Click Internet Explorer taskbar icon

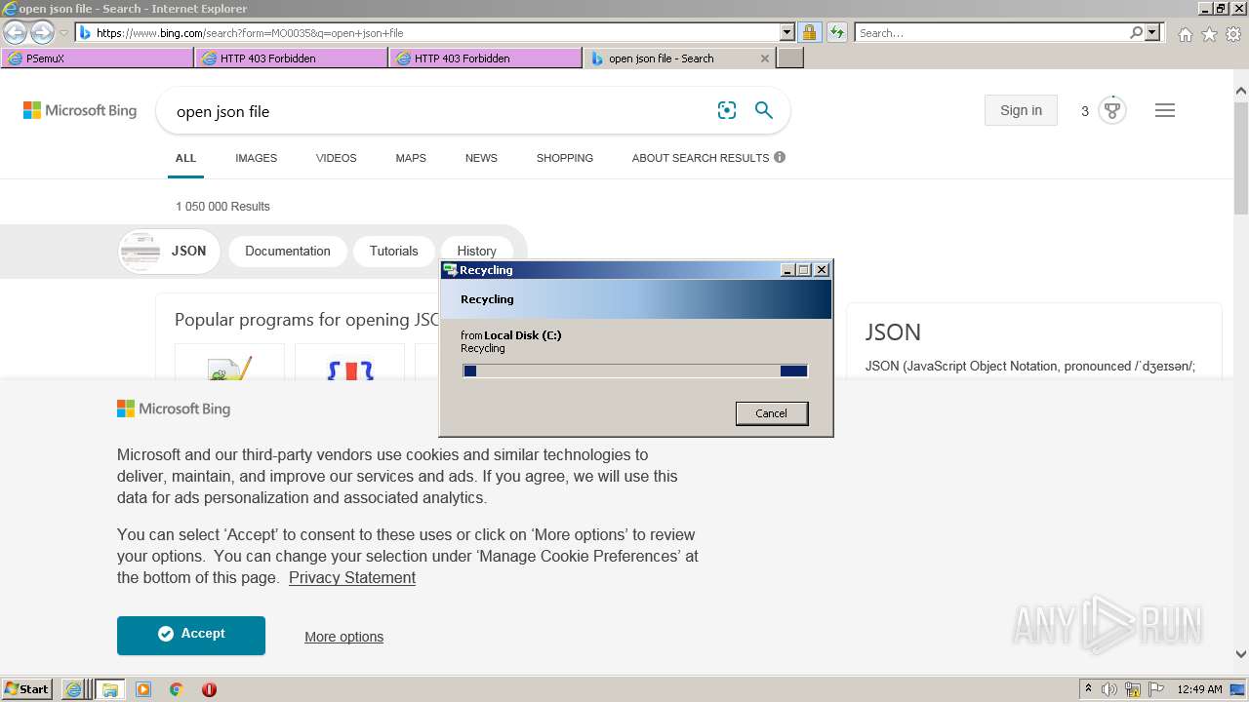73,689
